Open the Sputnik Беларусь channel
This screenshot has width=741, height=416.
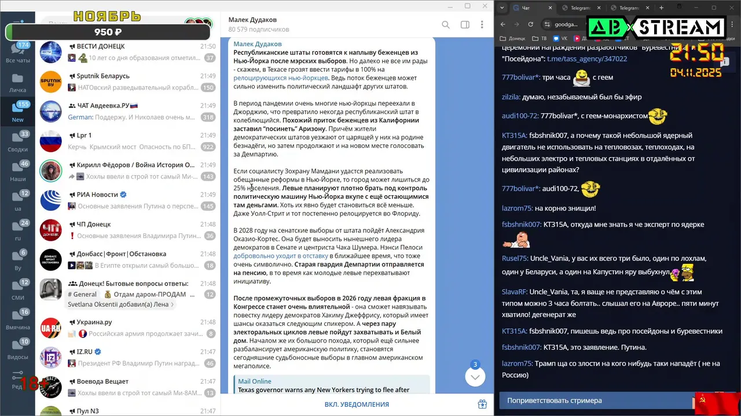pos(127,82)
